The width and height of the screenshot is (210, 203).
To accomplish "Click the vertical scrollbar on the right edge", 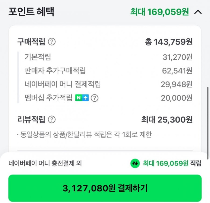I will (207, 123).
